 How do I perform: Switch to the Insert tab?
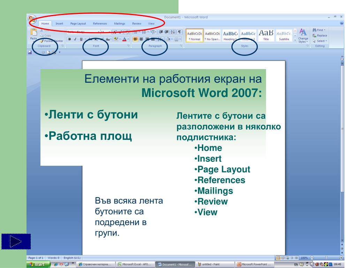(59, 23)
